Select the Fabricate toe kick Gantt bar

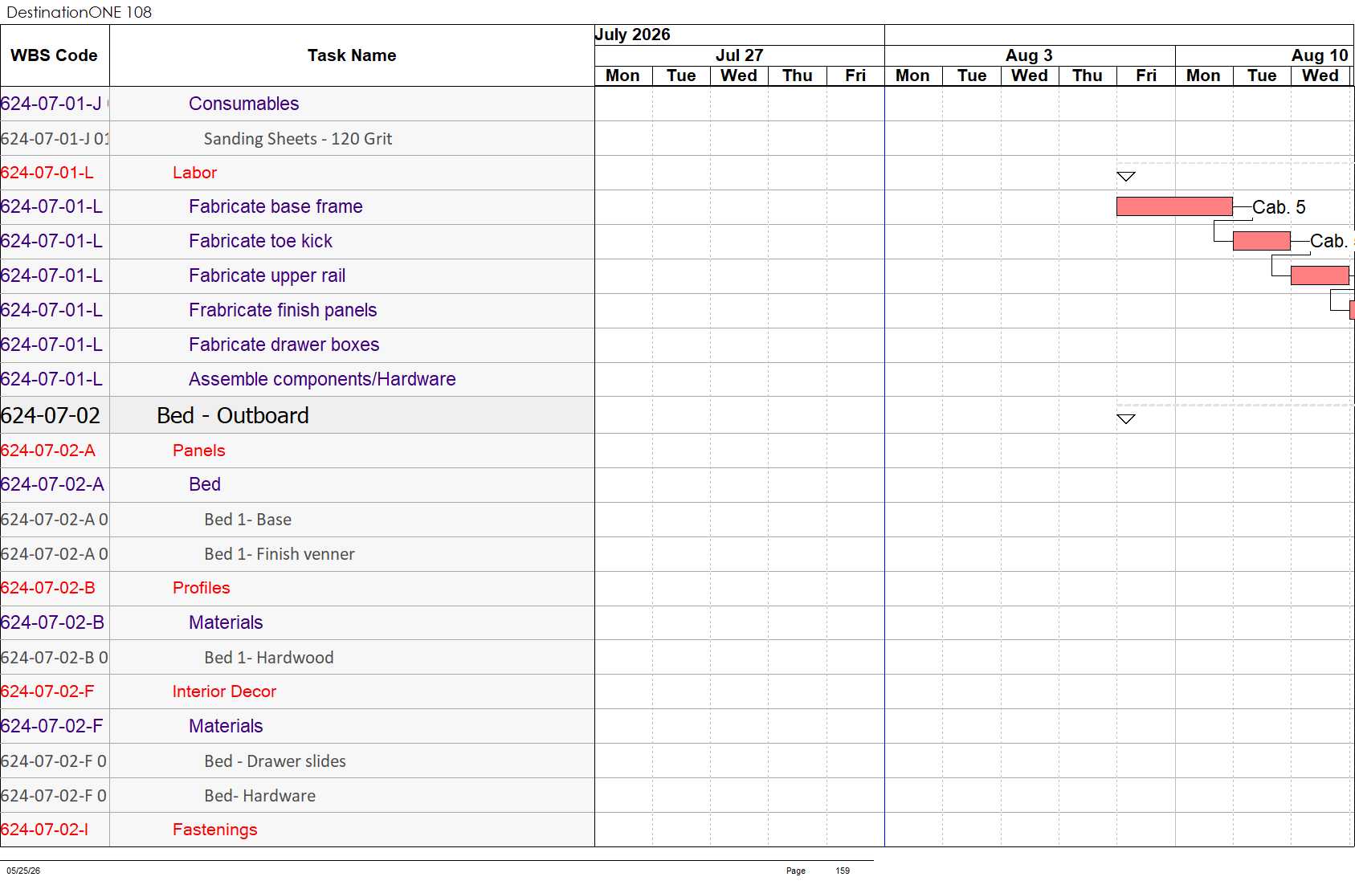pos(1262,241)
